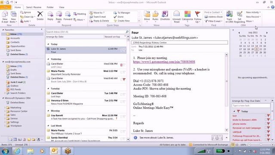275x155 pixels.
Task: Collapse the Tuesday message group
Action: (48, 89)
